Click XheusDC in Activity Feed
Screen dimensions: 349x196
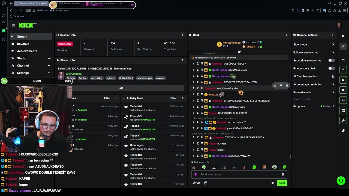[136, 116]
